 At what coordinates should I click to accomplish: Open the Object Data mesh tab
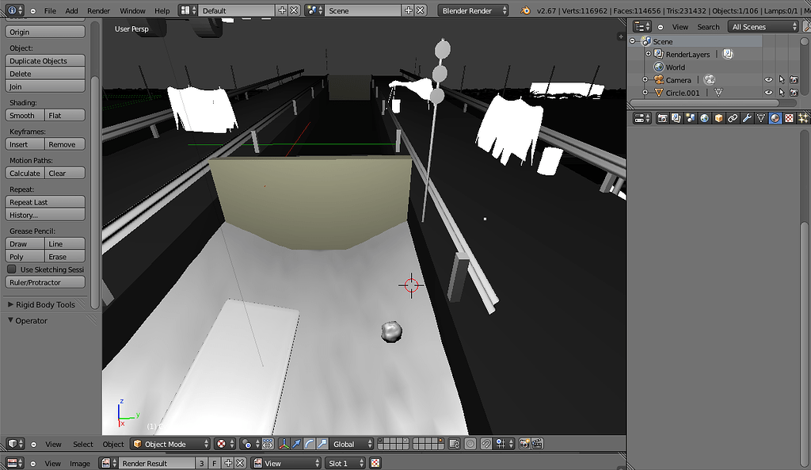click(761, 119)
